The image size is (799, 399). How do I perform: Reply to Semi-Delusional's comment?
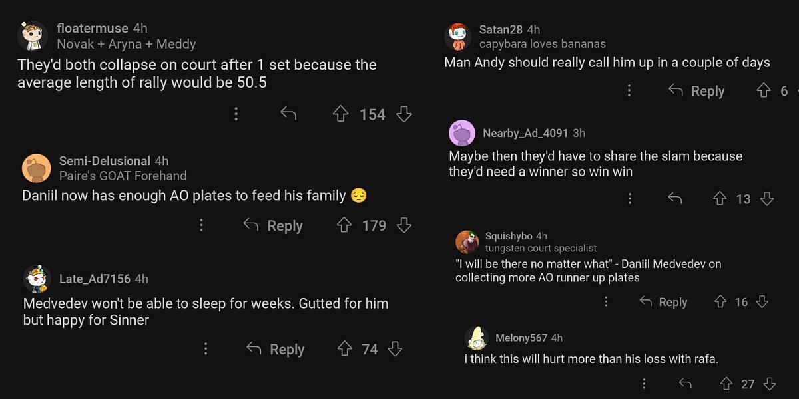[x=273, y=225]
